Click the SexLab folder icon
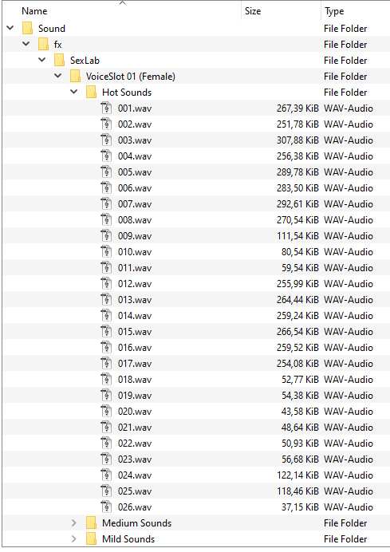The image size is (390, 552). [x=60, y=60]
